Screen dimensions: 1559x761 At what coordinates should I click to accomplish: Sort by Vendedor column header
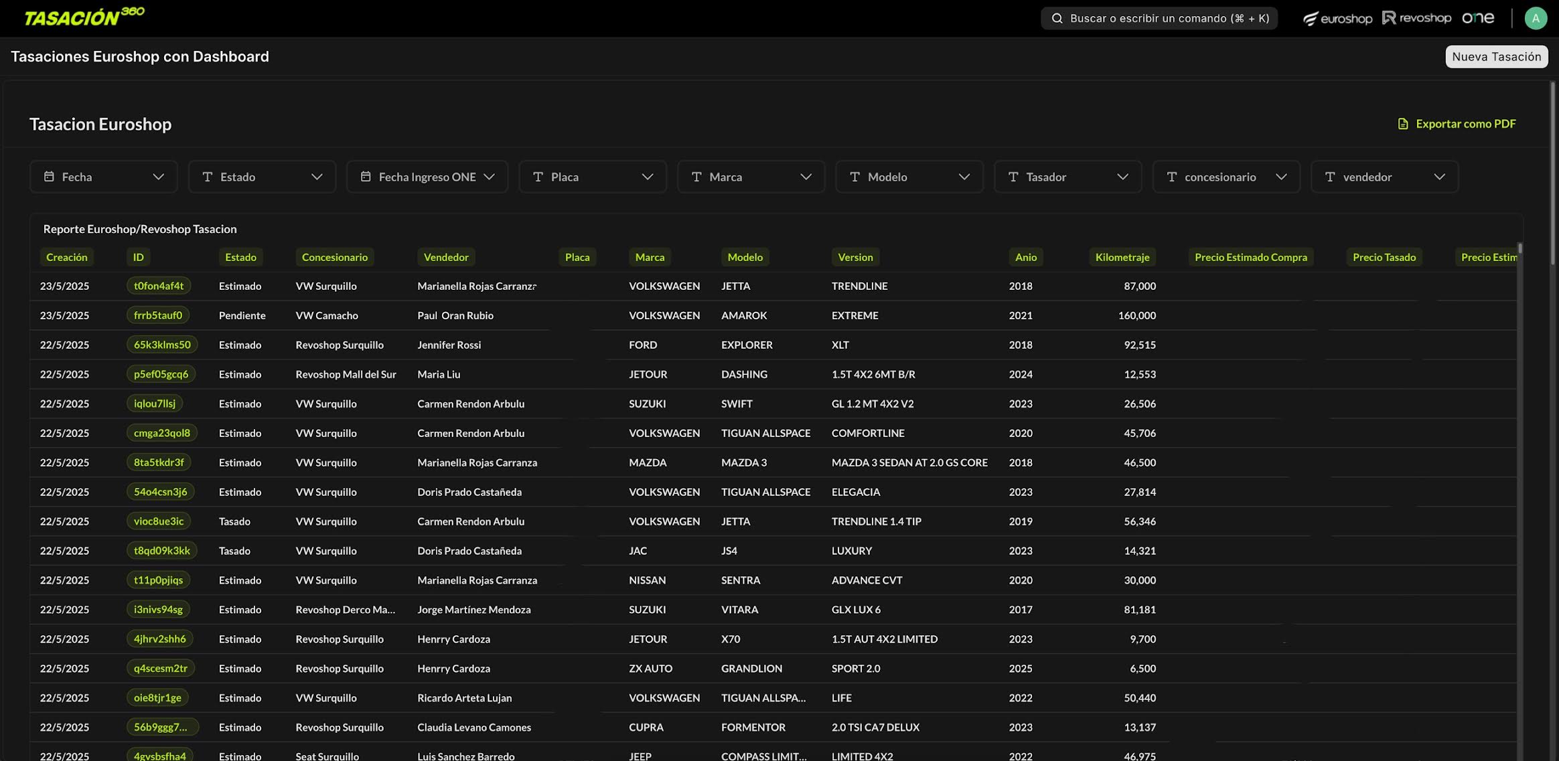pyautogui.click(x=446, y=257)
